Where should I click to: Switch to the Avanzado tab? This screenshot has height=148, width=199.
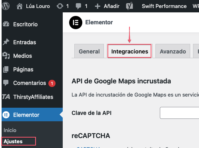(173, 51)
